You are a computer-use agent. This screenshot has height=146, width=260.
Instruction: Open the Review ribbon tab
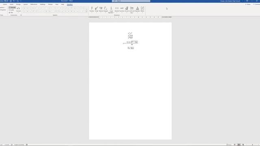50,4
